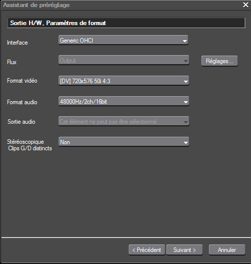251x264 pixels.
Task: Click the Stéréoscopique Clips G/D distincts label
Action: (x=30, y=145)
